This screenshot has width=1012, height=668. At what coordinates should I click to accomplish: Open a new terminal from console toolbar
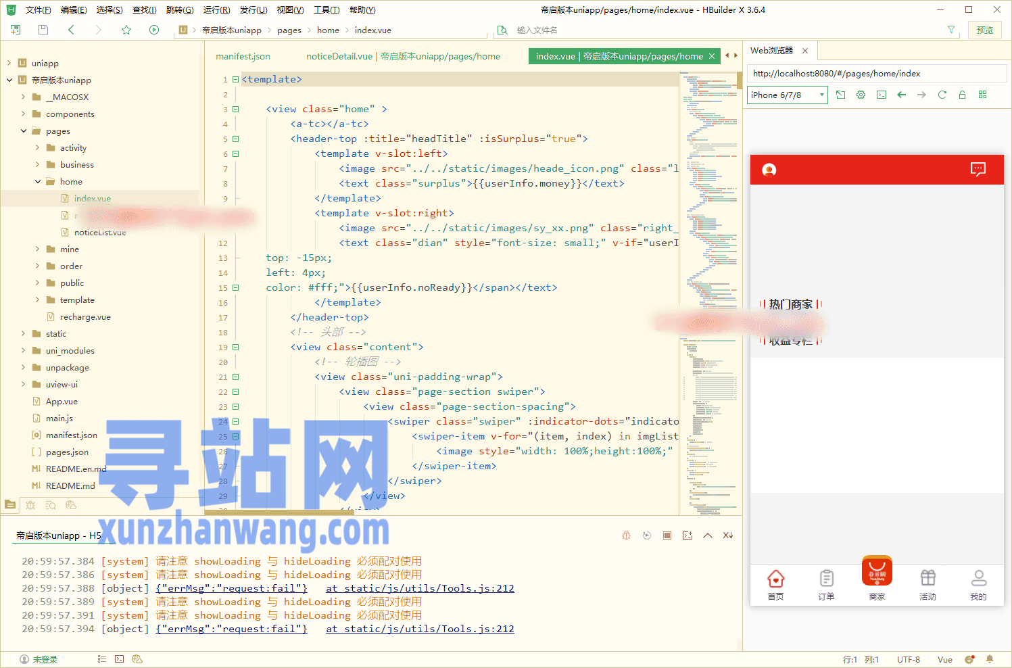[x=688, y=535]
